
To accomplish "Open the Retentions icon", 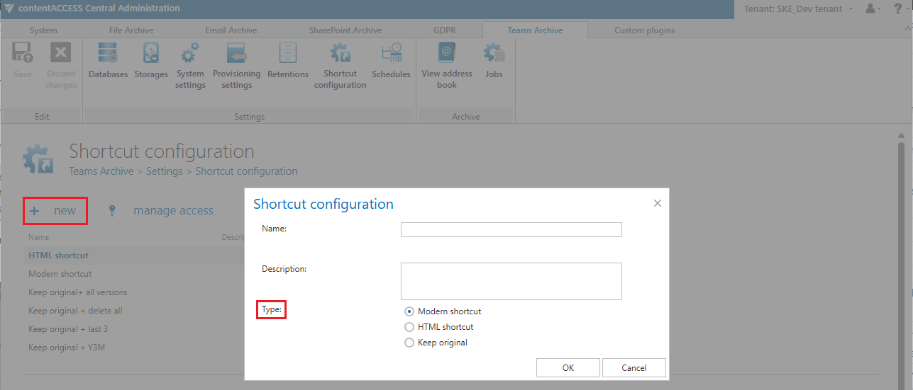I will (288, 55).
